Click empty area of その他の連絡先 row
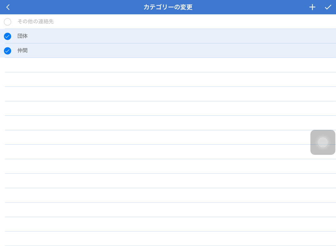The width and height of the screenshot is (336, 246). (x=197, y=22)
